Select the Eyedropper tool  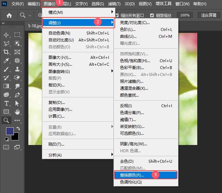[x=6, y=61]
